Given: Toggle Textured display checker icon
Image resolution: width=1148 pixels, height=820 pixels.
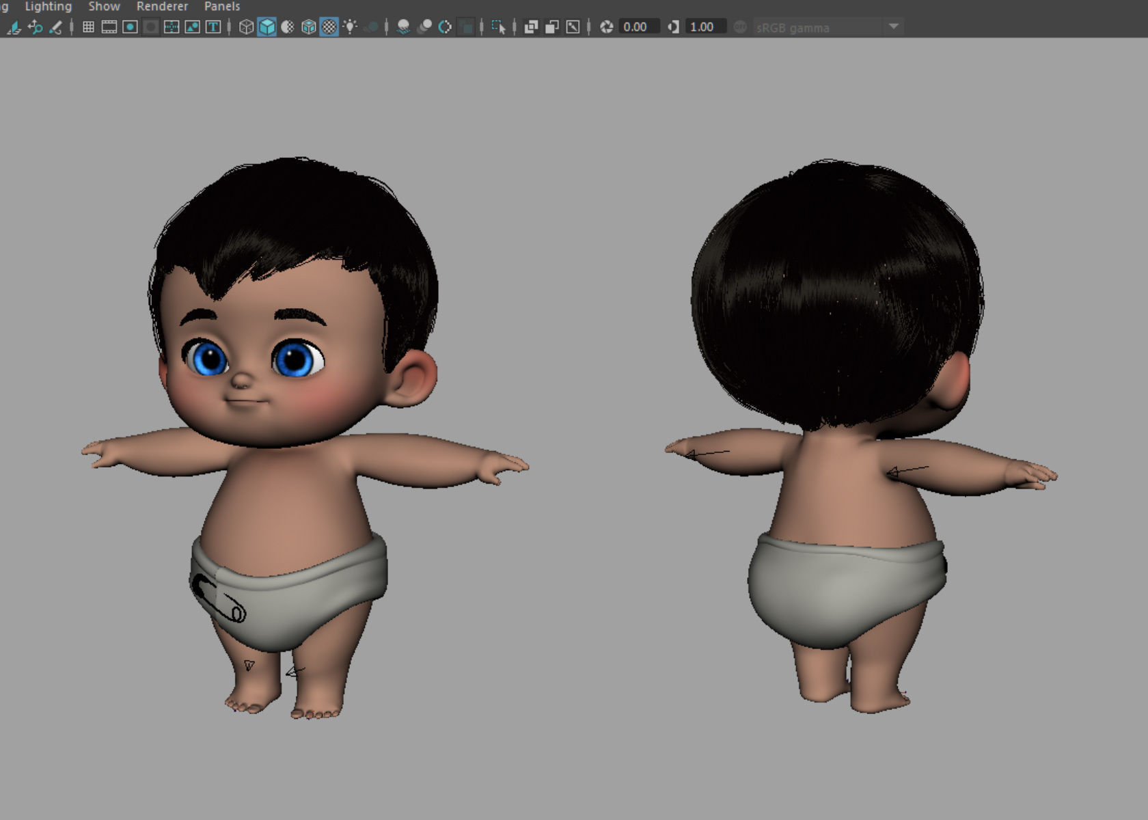Looking at the screenshot, I should click(329, 27).
